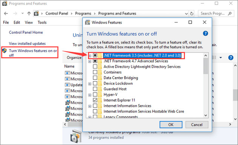This screenshot has height=145, width=238.
Task: Click horizontal scrollbar left arrow
Action: [x=65, y=124]
